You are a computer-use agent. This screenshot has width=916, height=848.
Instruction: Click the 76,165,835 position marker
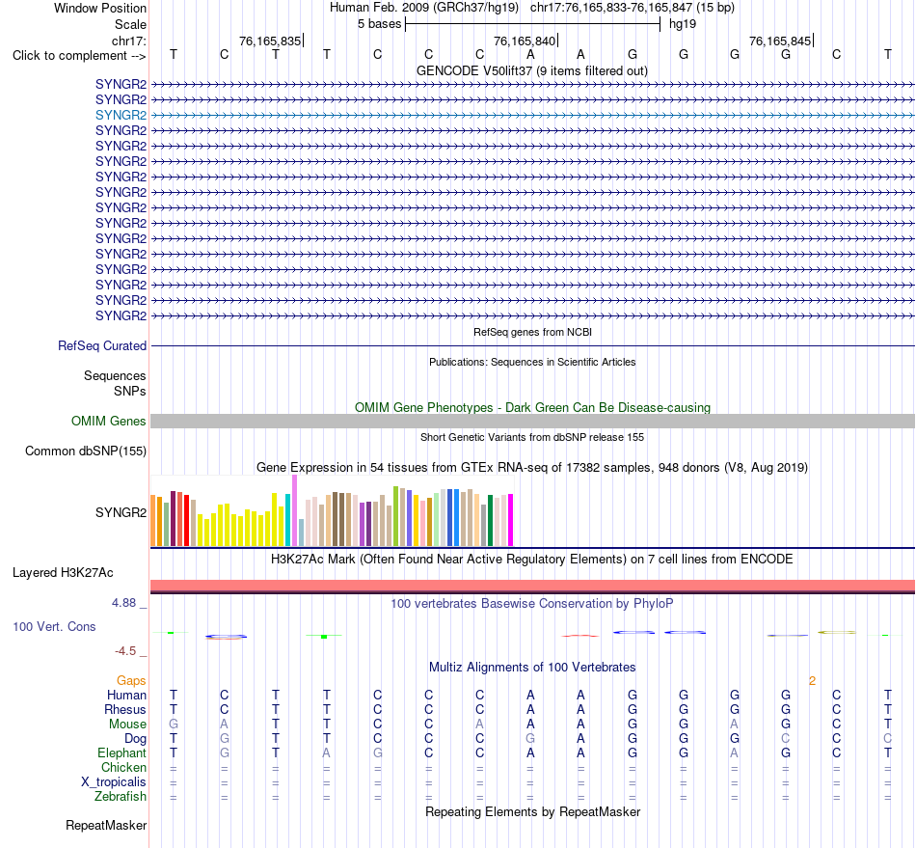(271, 41)
